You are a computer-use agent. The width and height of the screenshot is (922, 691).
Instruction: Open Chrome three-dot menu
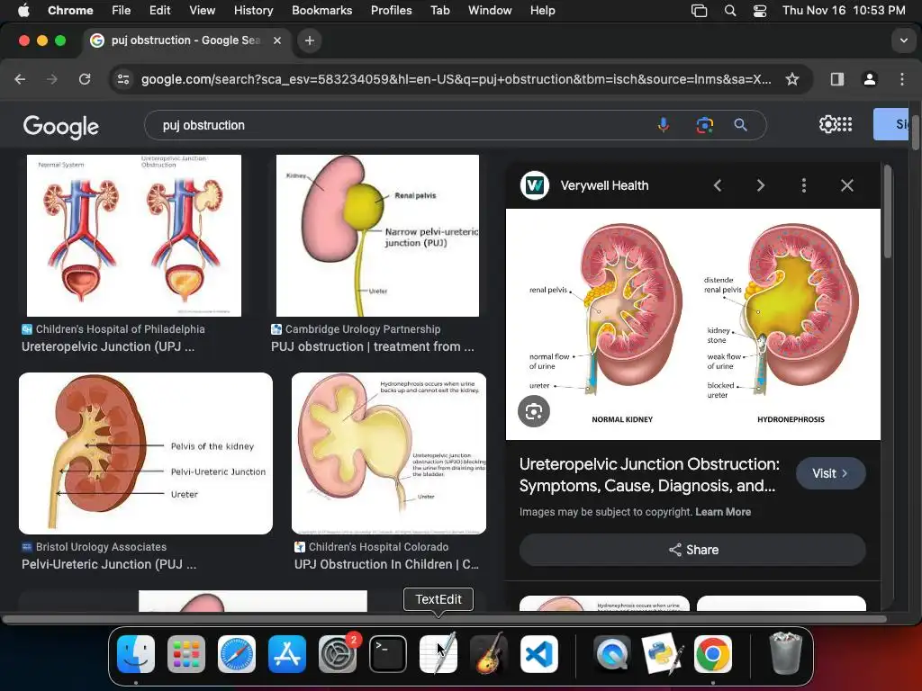click(x=902, y=79)
